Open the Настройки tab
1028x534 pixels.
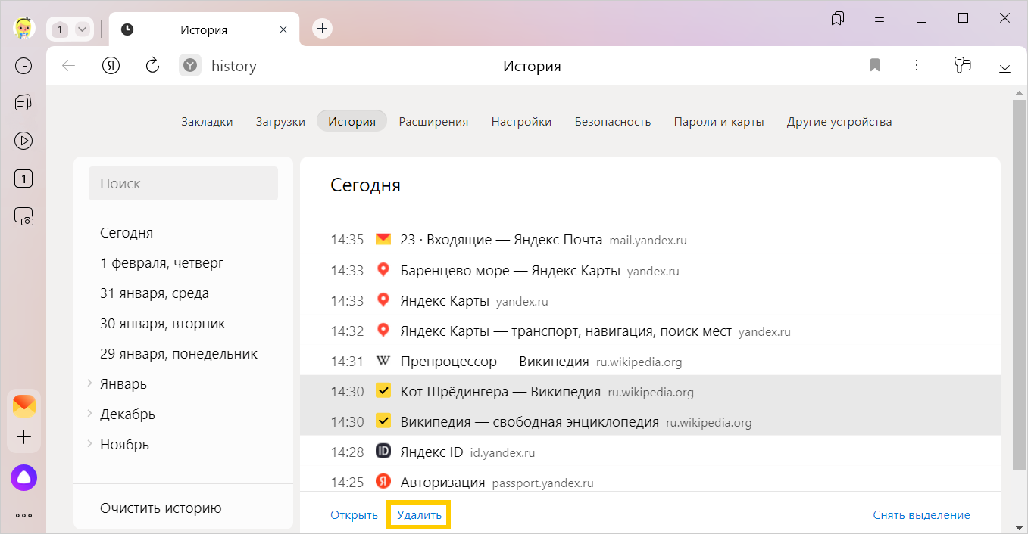point(521,121)
